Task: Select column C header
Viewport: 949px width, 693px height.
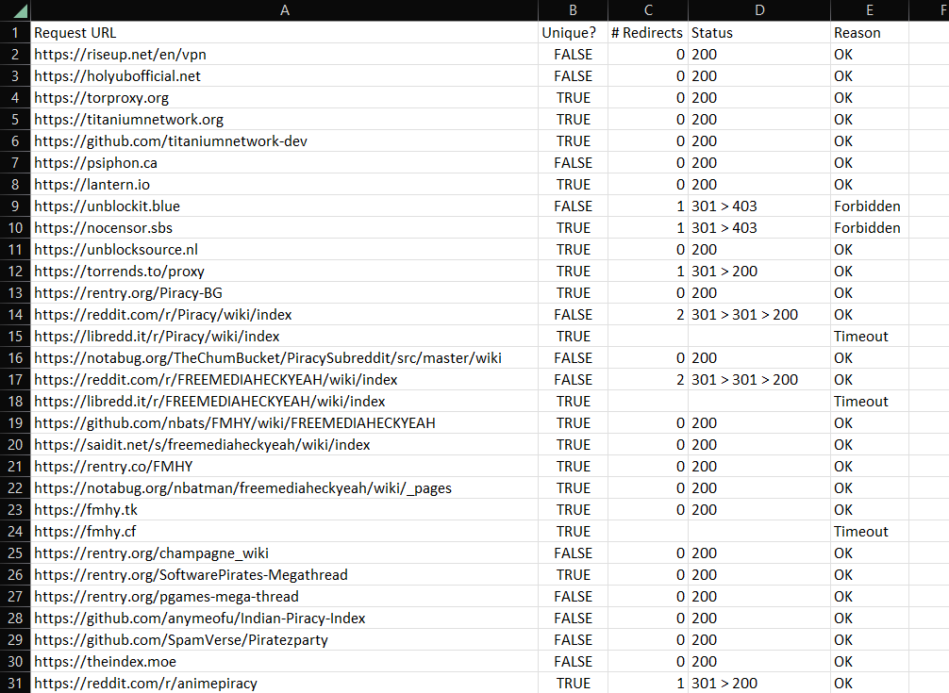Action: (x=647, y=10)
